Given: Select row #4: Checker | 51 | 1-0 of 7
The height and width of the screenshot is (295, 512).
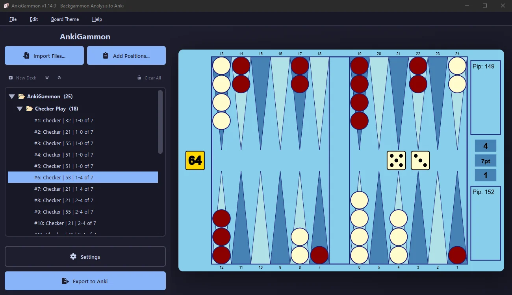Looking at the screenshot, I should tap(83, 155).
